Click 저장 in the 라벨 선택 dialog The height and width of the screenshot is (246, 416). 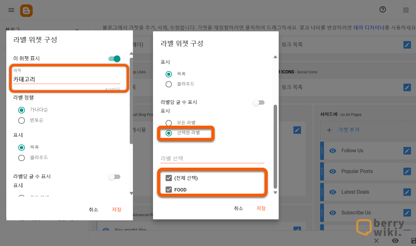[x=261, y=208]
